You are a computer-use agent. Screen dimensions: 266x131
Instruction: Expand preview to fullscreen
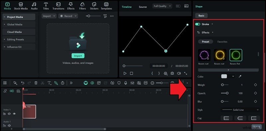(x=186, y=73)
